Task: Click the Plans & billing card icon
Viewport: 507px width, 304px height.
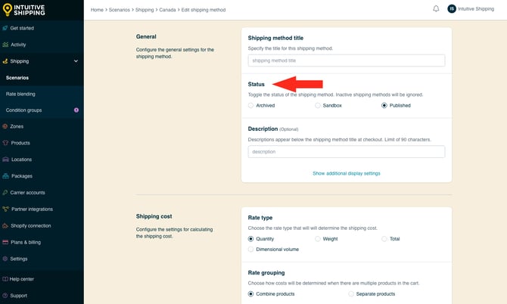Action: pyautogui.click(x=5, y=242)
